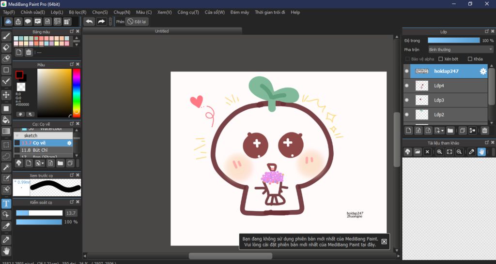496x264 pixels.
Task: Click the cloud save icon in top toolbar
Action: [x=9, y=21]
